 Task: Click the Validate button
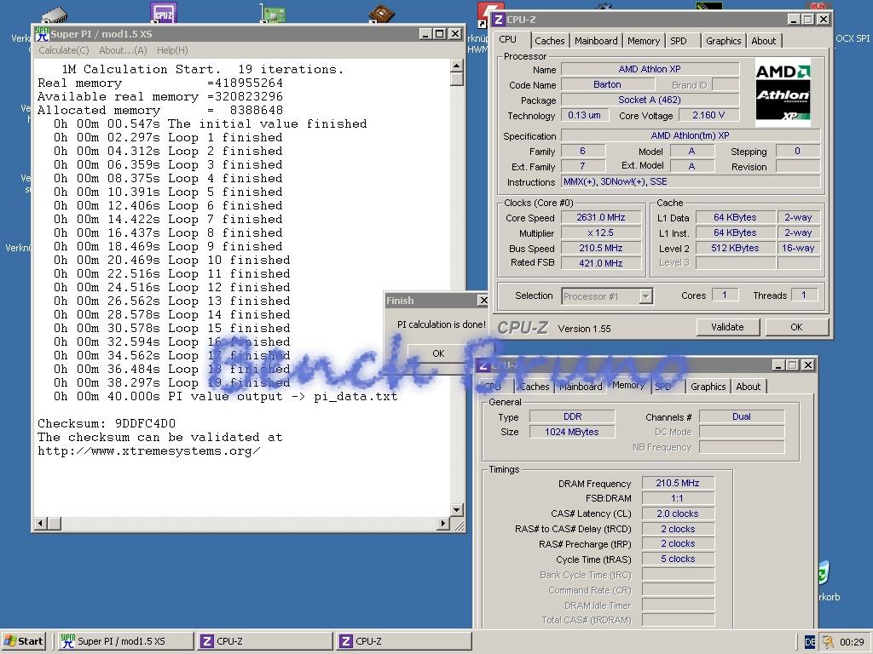pyautogui.click(x=727, y=327)
